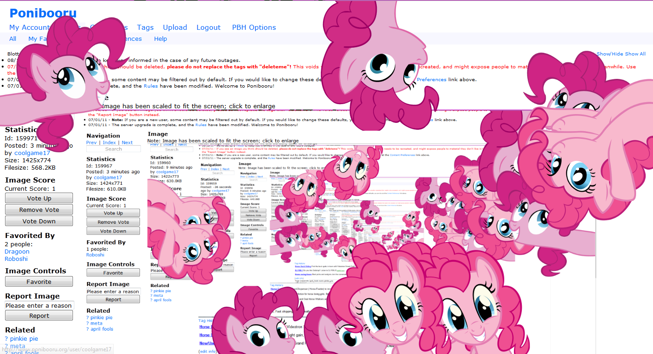653x354 pixels.
Task: Click the Show All blotter link
Action: click(635, 54)
